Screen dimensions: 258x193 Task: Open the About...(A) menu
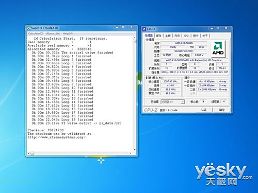(53, 33)
